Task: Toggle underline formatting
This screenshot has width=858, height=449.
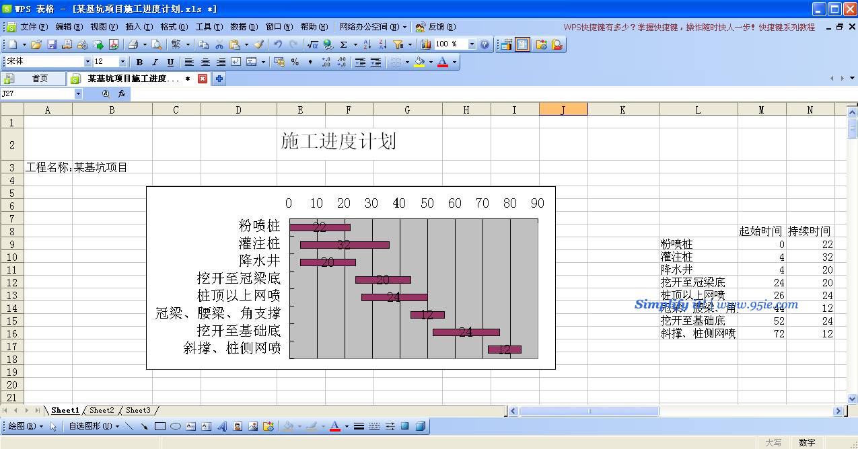Action: pos(170,62)
